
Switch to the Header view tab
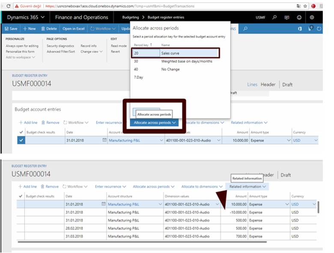coord(268,84)
